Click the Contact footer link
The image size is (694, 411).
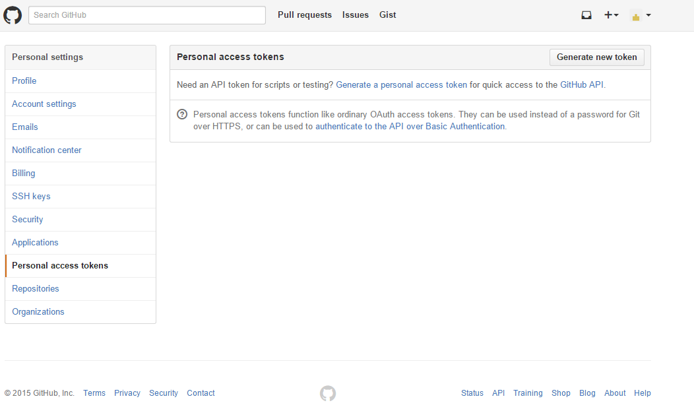point(201,393)
